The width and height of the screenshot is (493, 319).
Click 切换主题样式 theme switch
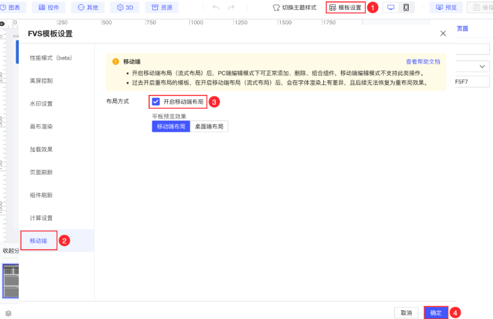coord(295,7)
